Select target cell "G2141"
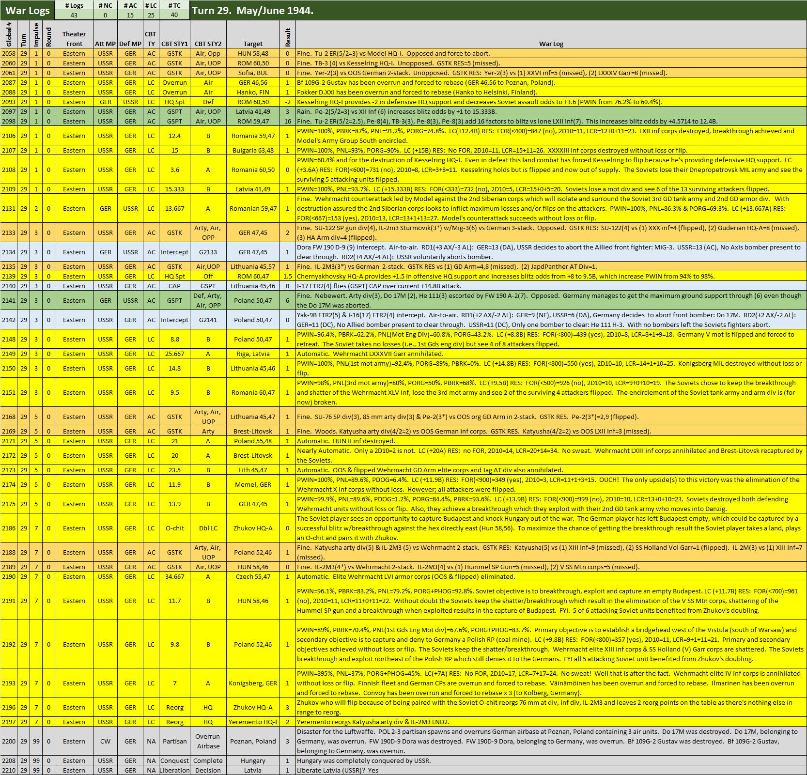807x775 pixels. pyautogui.click(x=208, y=320)
